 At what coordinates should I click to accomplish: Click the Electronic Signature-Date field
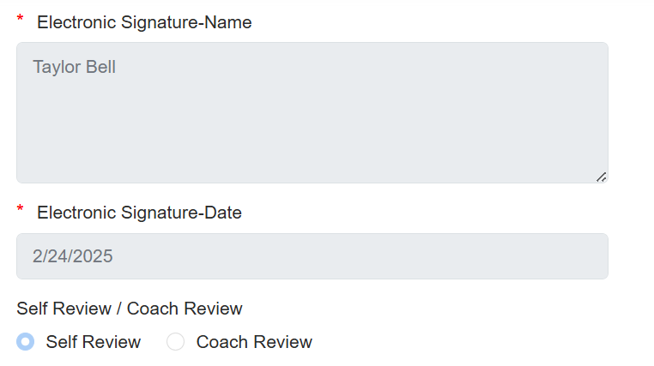pyautogui.click(x=312, y=256)
